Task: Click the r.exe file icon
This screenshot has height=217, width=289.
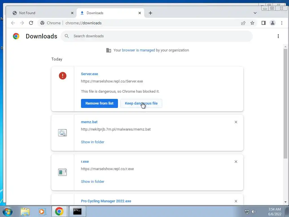Action: [x=62, y=172]
